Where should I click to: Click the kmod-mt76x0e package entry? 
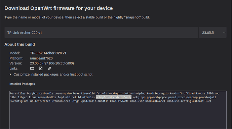pos(119,101)
